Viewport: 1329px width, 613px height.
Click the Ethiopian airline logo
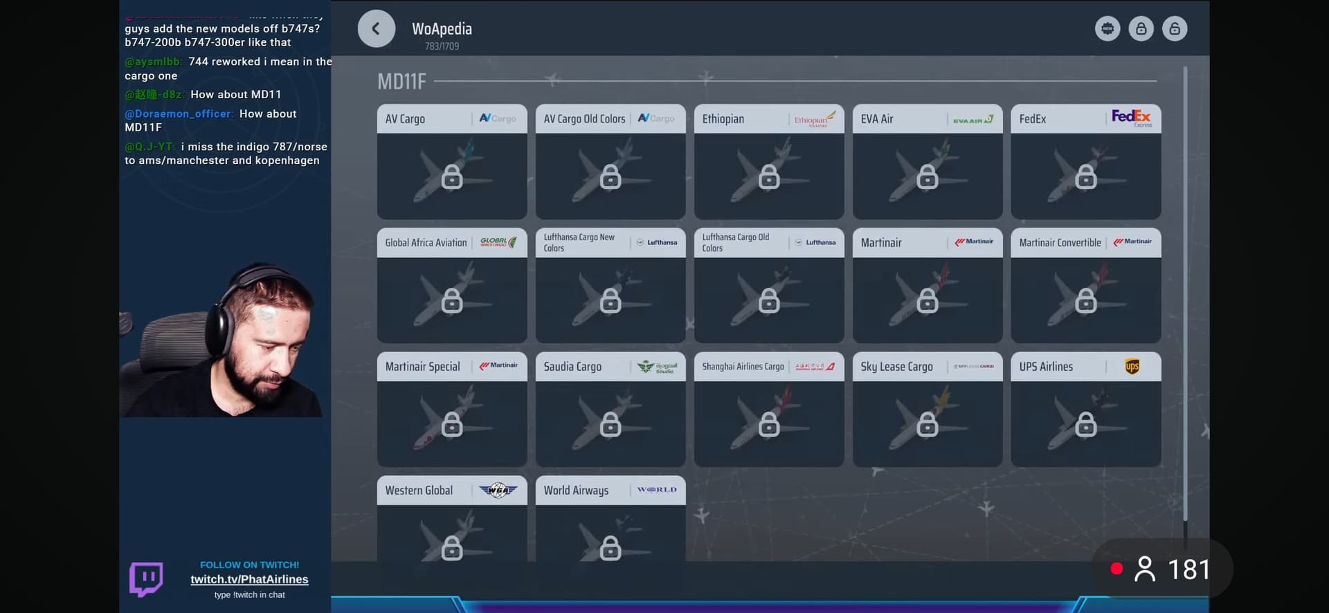pos(815,119)
